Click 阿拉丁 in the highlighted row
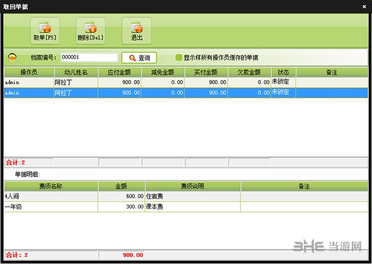This screenshot has width=372, height=264. 63,93
